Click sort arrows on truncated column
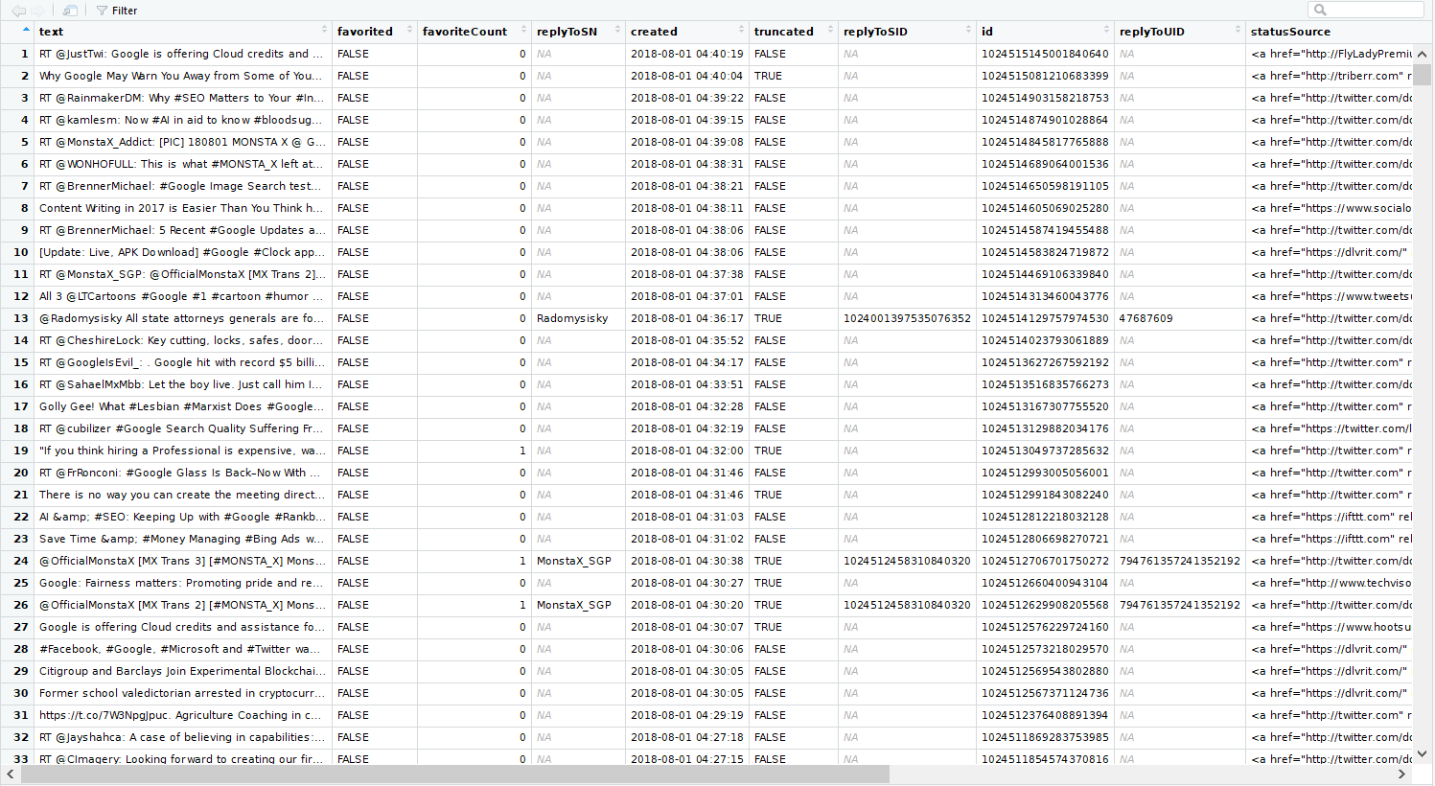This screenshot has width=1435, height=786. [x=830, y=31]
